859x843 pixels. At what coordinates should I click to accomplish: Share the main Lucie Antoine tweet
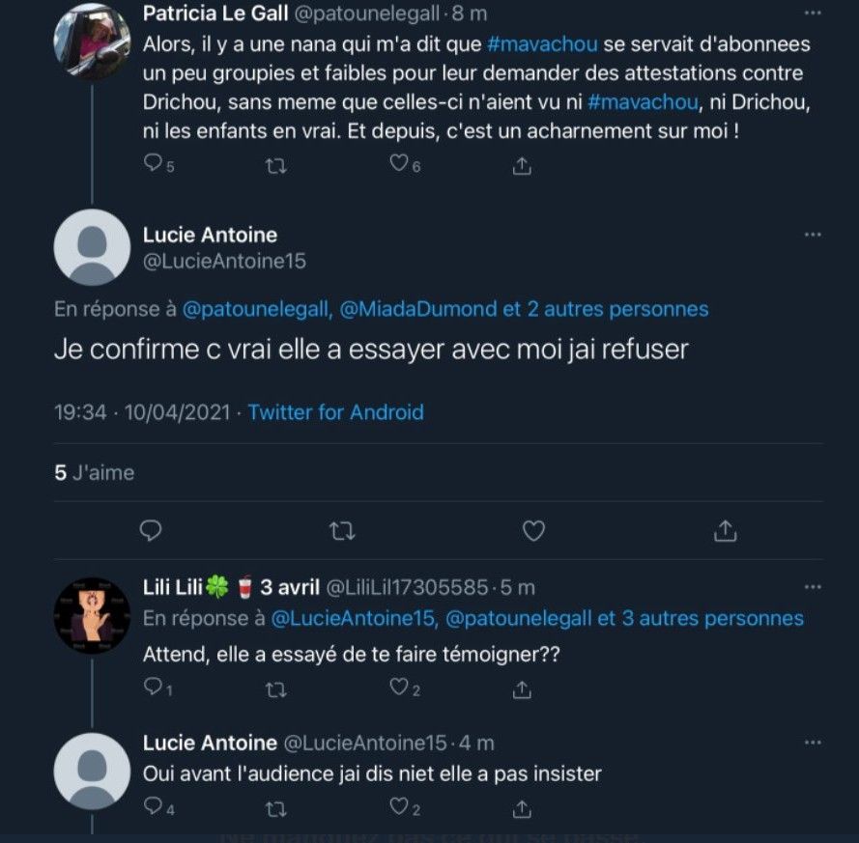coord(726,530)
